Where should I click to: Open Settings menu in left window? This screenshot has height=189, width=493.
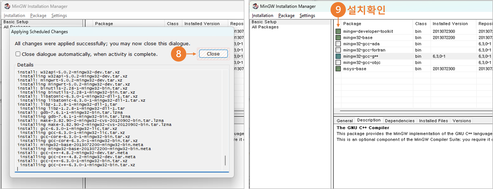tap(59, 16)
